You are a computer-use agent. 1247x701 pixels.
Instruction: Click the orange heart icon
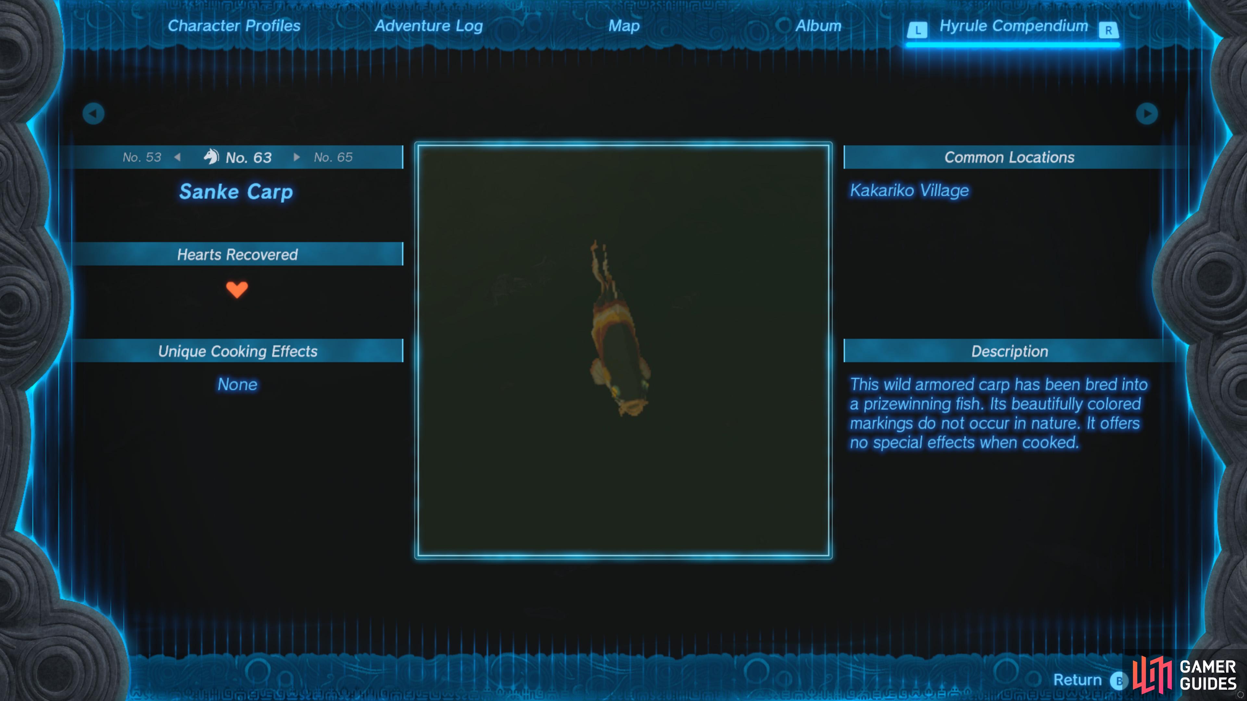(x=237, y=289)
